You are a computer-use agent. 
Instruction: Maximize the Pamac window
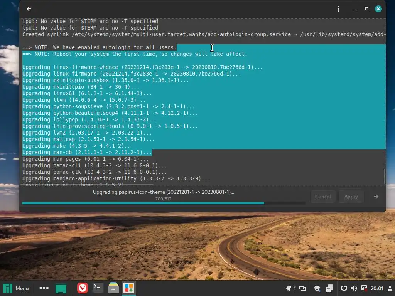click(367, 9)
